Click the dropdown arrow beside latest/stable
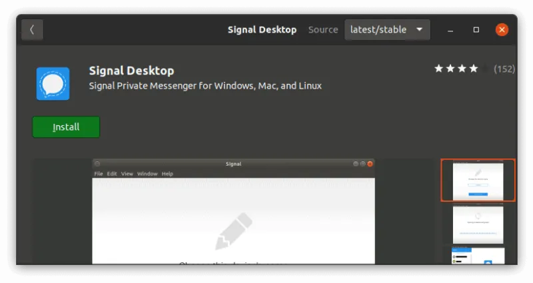Screen dimensions: 533x283 click(419, 30)
